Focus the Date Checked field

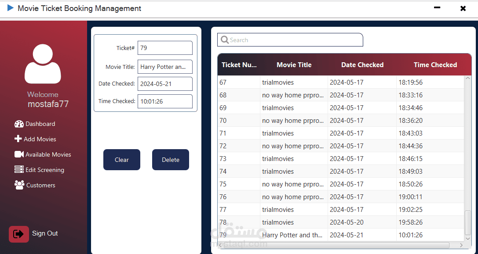(165, 84)
